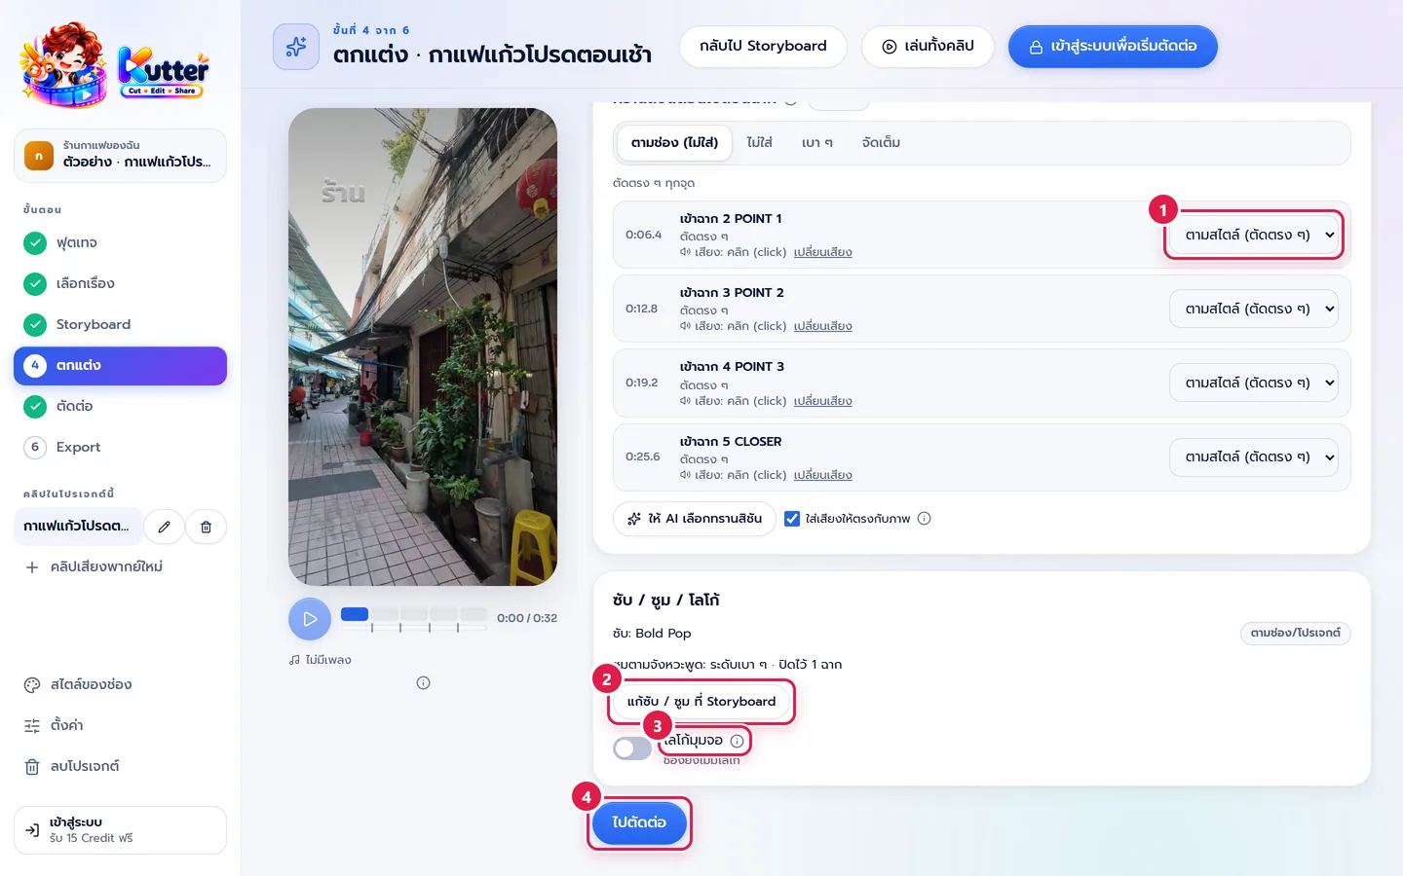Click กลับไป Storyboard button

(x=763, y=46)
